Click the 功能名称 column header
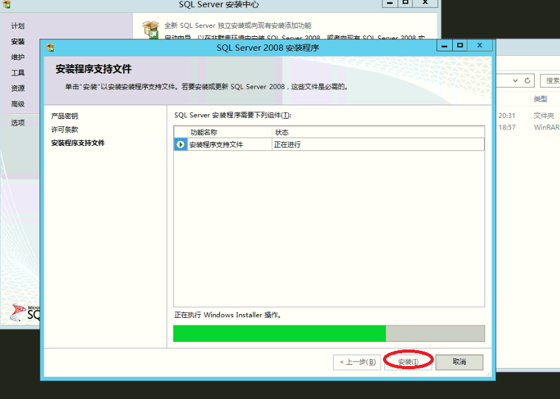Screen dimensions: 560x399 point(230,132)
